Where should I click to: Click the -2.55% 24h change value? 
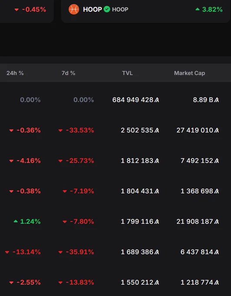point(29,282)
